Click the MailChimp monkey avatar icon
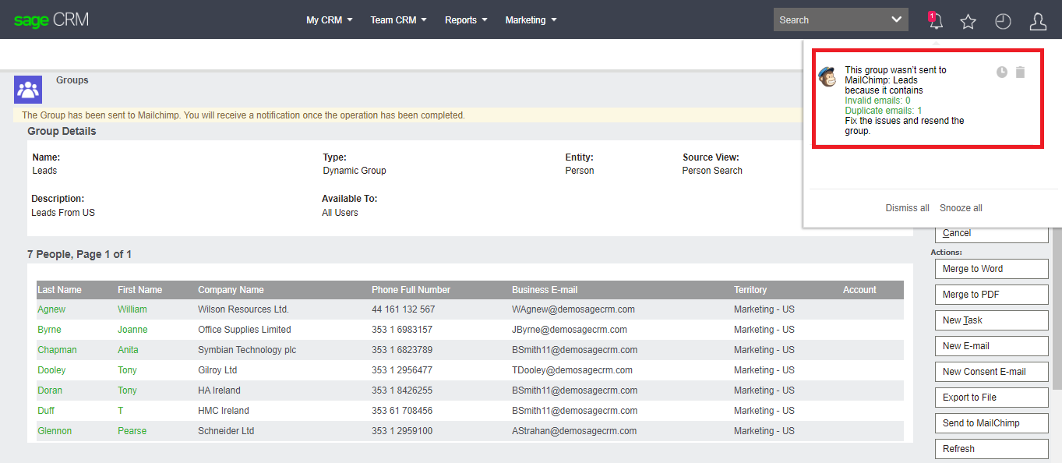Screen dimensions: 1062x463 [x=827, y=76]
